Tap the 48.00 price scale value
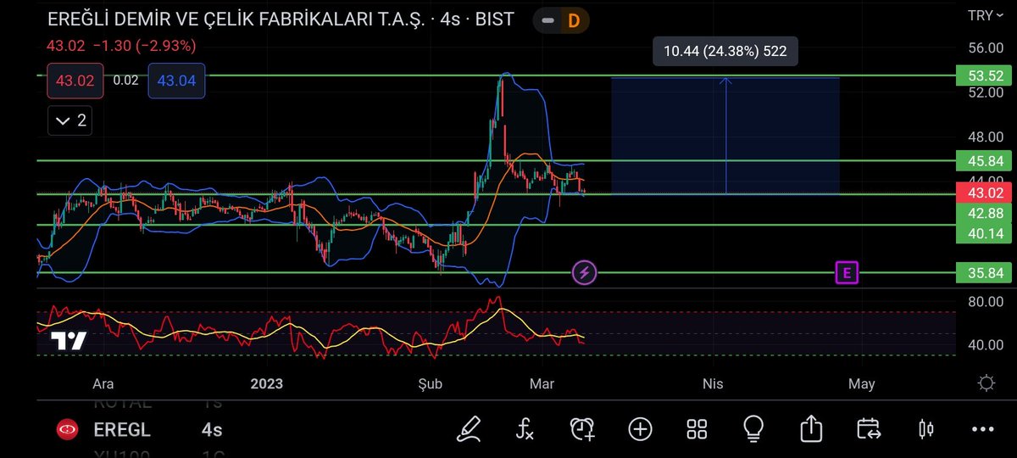The width and height of the screenshot is (1017, 458). coord(986,137)
